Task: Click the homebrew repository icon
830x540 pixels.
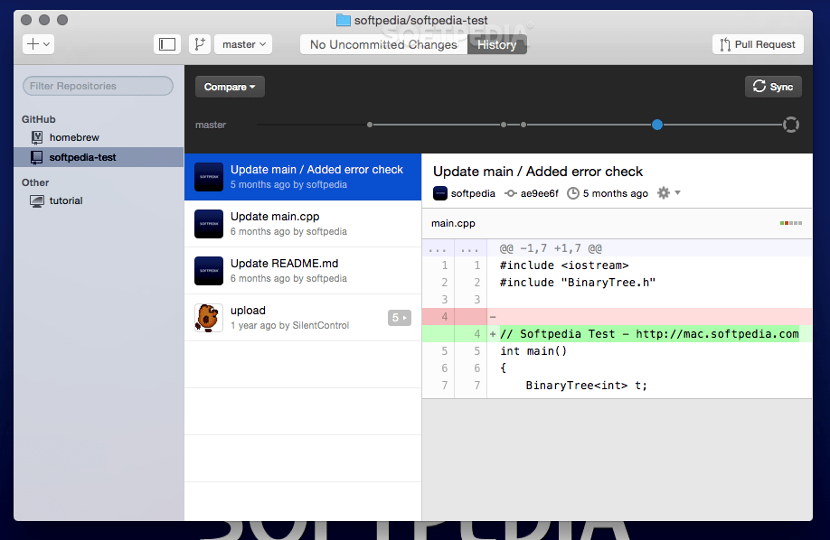Action: (x=36, y=137)
